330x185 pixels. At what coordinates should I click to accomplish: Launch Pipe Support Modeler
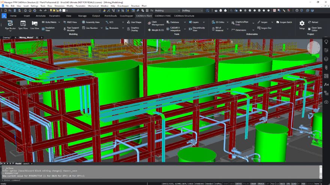click(71, 29)
